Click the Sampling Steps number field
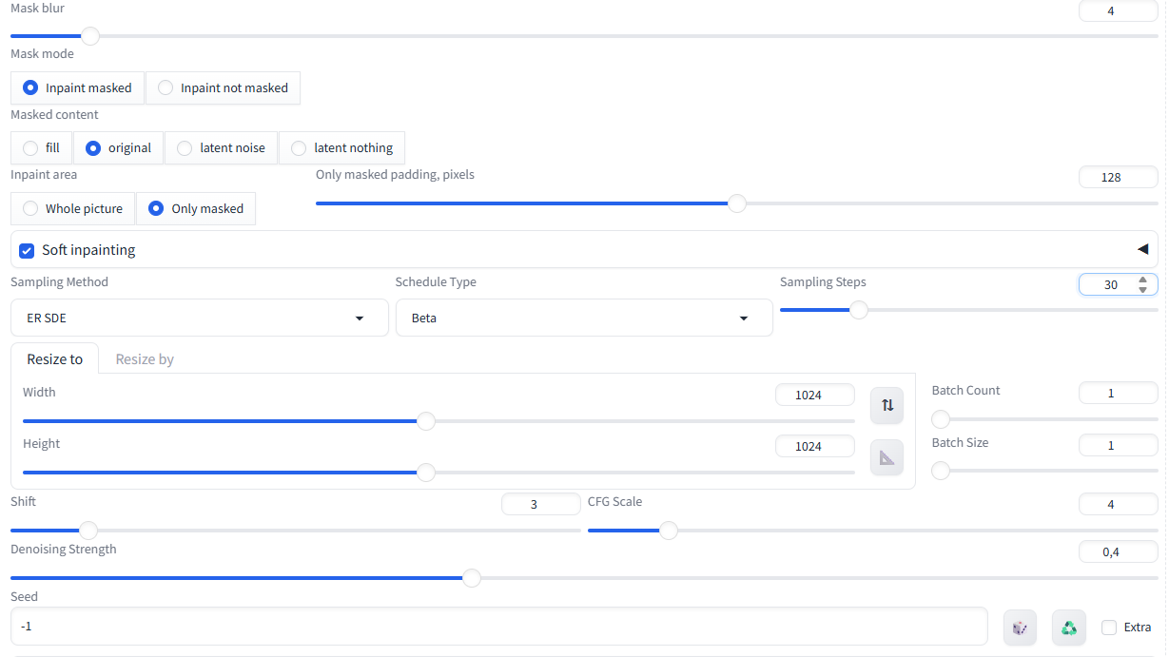 1118,284
